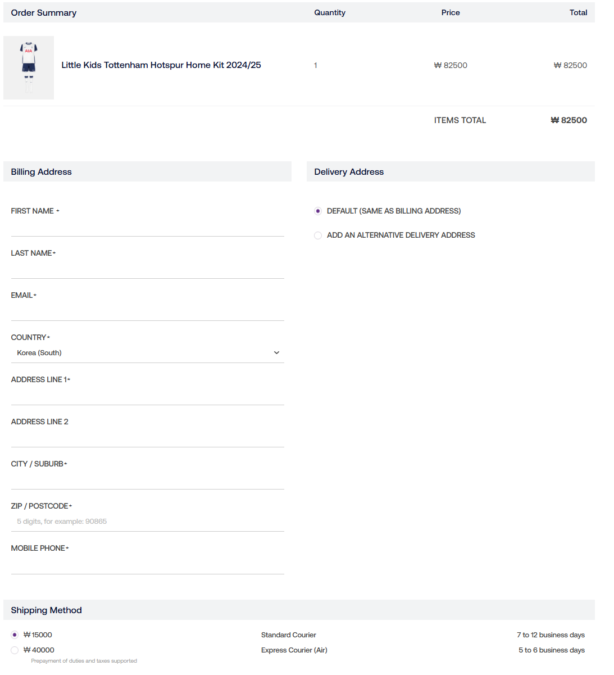Click the 7 to 12 business days text
Image resolution: width=614 pixels, height=675 pixels.
[551, 635]
